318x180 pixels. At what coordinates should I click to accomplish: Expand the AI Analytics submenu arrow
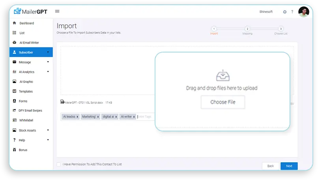coord(48,72)
